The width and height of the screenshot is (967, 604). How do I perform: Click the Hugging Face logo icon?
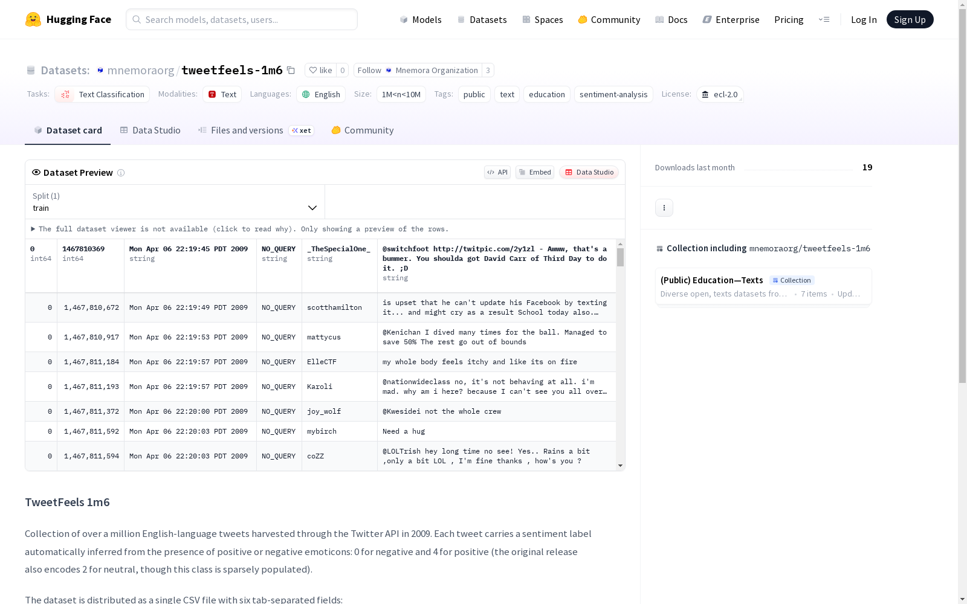click(x=33, y=19)
